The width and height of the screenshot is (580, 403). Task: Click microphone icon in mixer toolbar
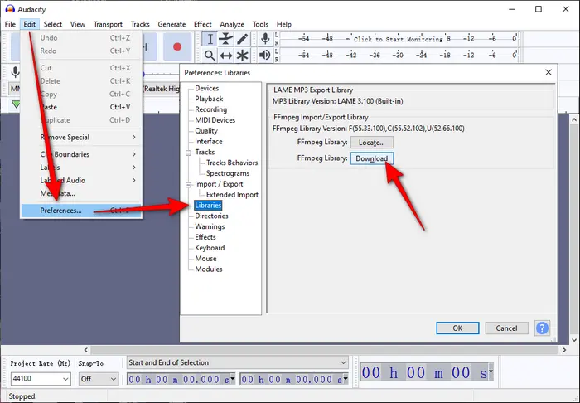pyautogui.click(x=15, y=72)
